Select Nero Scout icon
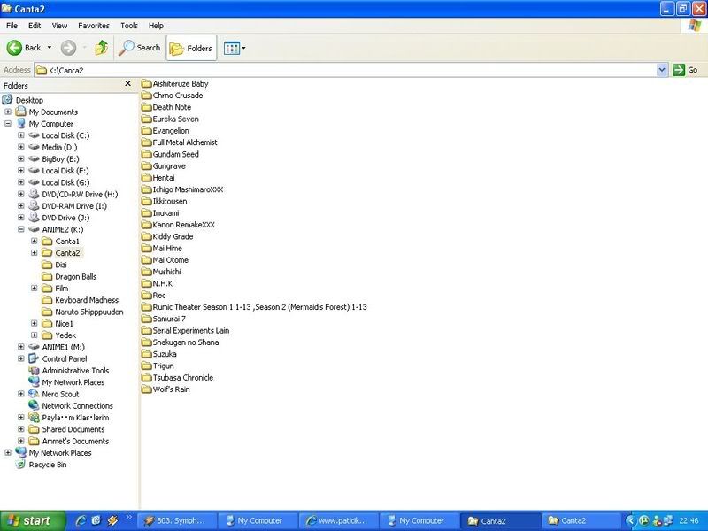This screenshot has height=531, width=708. (34, 394)
